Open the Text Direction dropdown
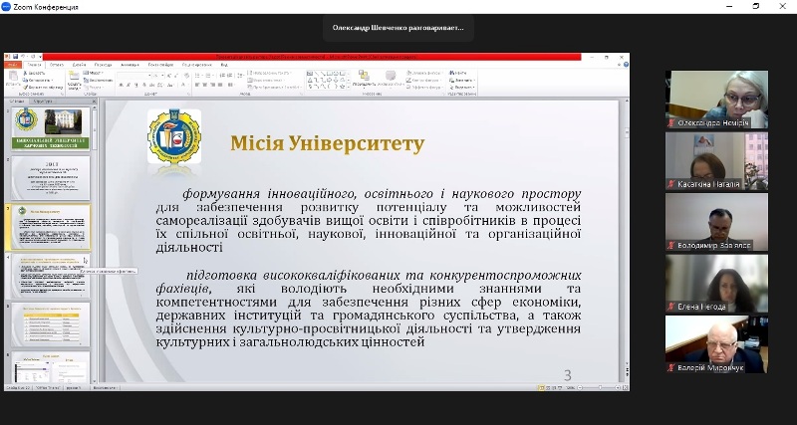The image size is (797, 425). coord(269,73)
